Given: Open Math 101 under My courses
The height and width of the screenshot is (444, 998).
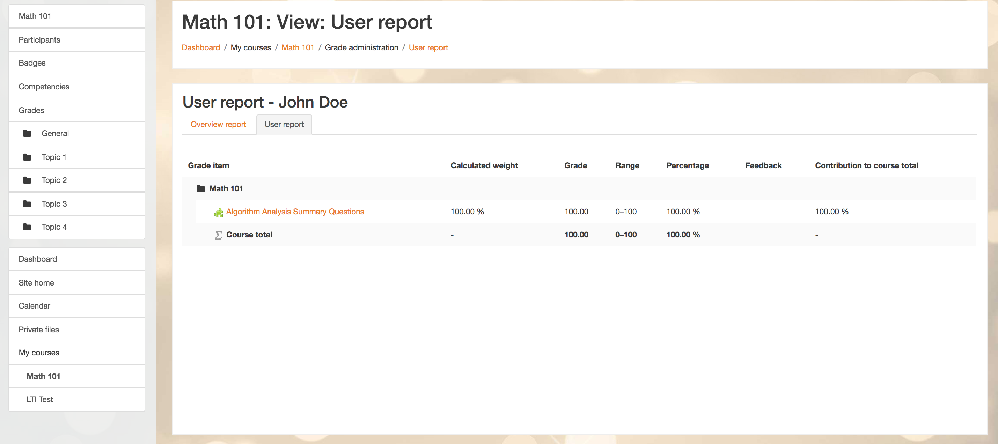Looking at the screenshot, I should 77,376.
